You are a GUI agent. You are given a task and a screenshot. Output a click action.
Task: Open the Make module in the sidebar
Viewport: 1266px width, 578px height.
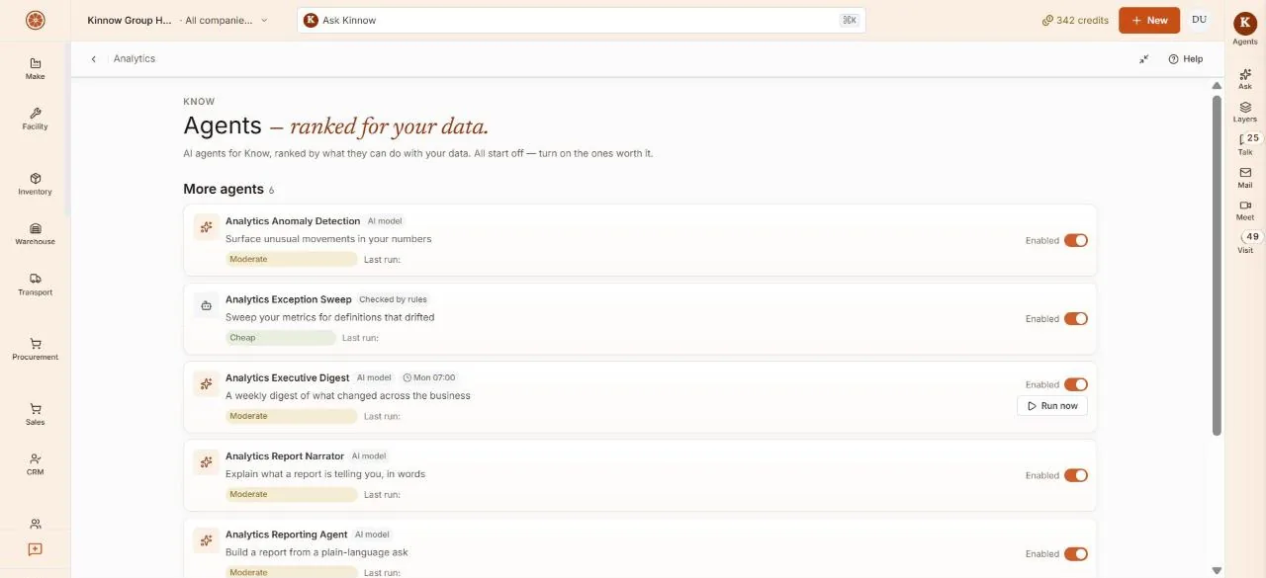pos(35,68)
